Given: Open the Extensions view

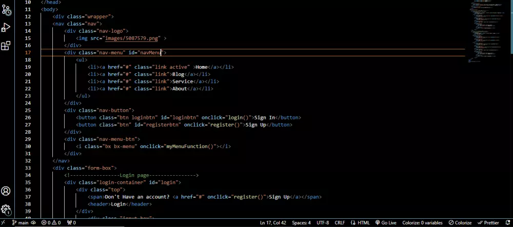Looking at the screenshot, I should click(6, 46).
